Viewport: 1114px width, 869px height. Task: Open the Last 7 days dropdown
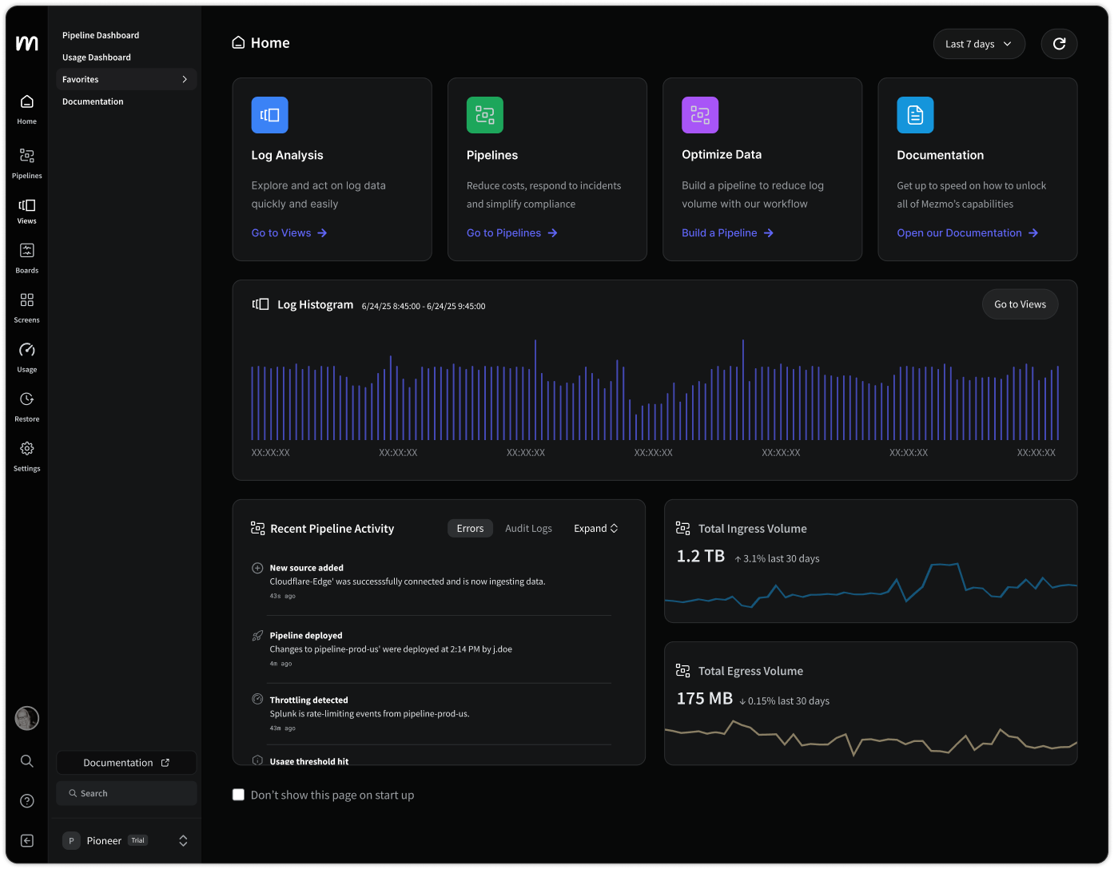pyautogui.click(x=978, y=44)
